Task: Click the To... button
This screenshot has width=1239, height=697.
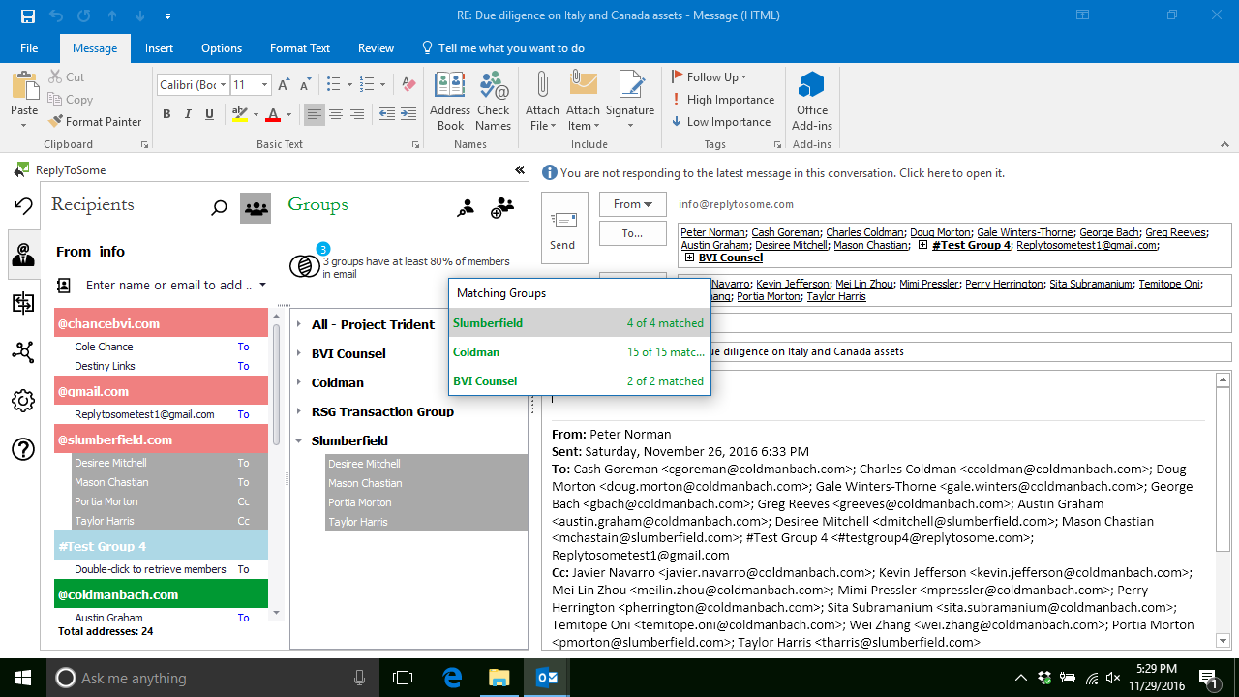Action: [633, 233]
